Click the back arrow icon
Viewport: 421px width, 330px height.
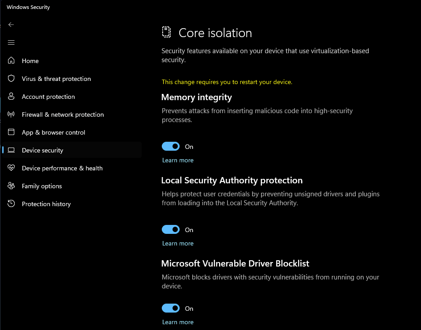pyautogui.click(x=11, y=25)
